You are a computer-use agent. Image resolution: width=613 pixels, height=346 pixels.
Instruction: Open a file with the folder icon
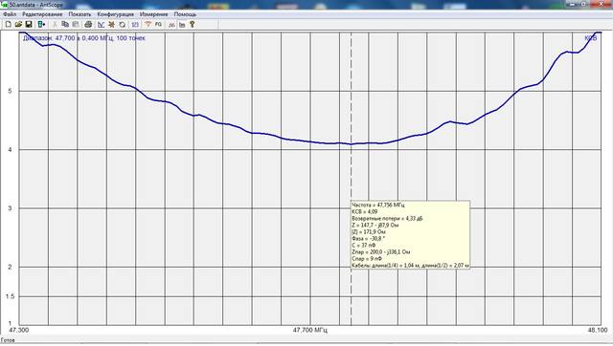(18, 25)
